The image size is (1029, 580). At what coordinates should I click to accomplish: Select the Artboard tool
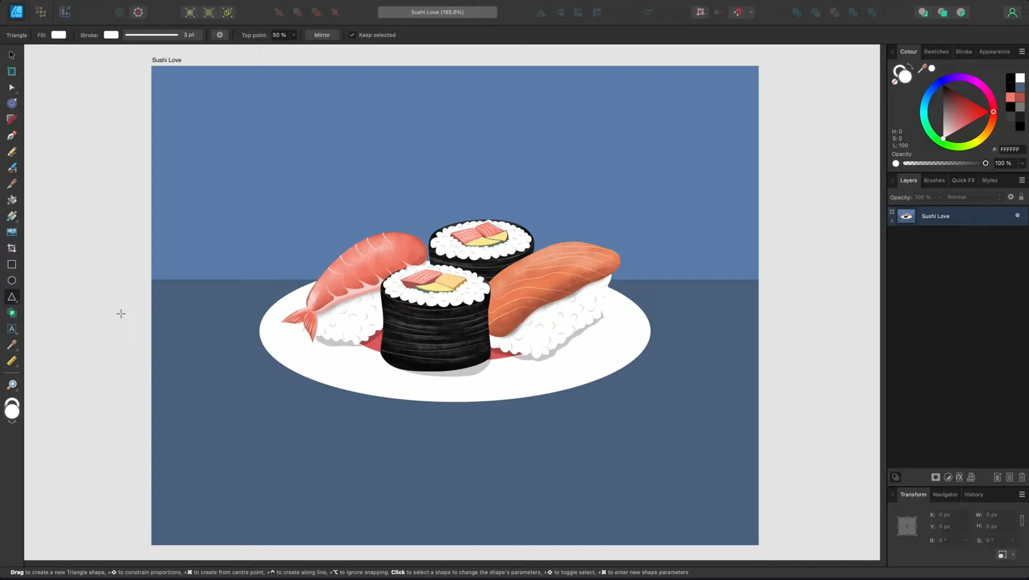12,71
